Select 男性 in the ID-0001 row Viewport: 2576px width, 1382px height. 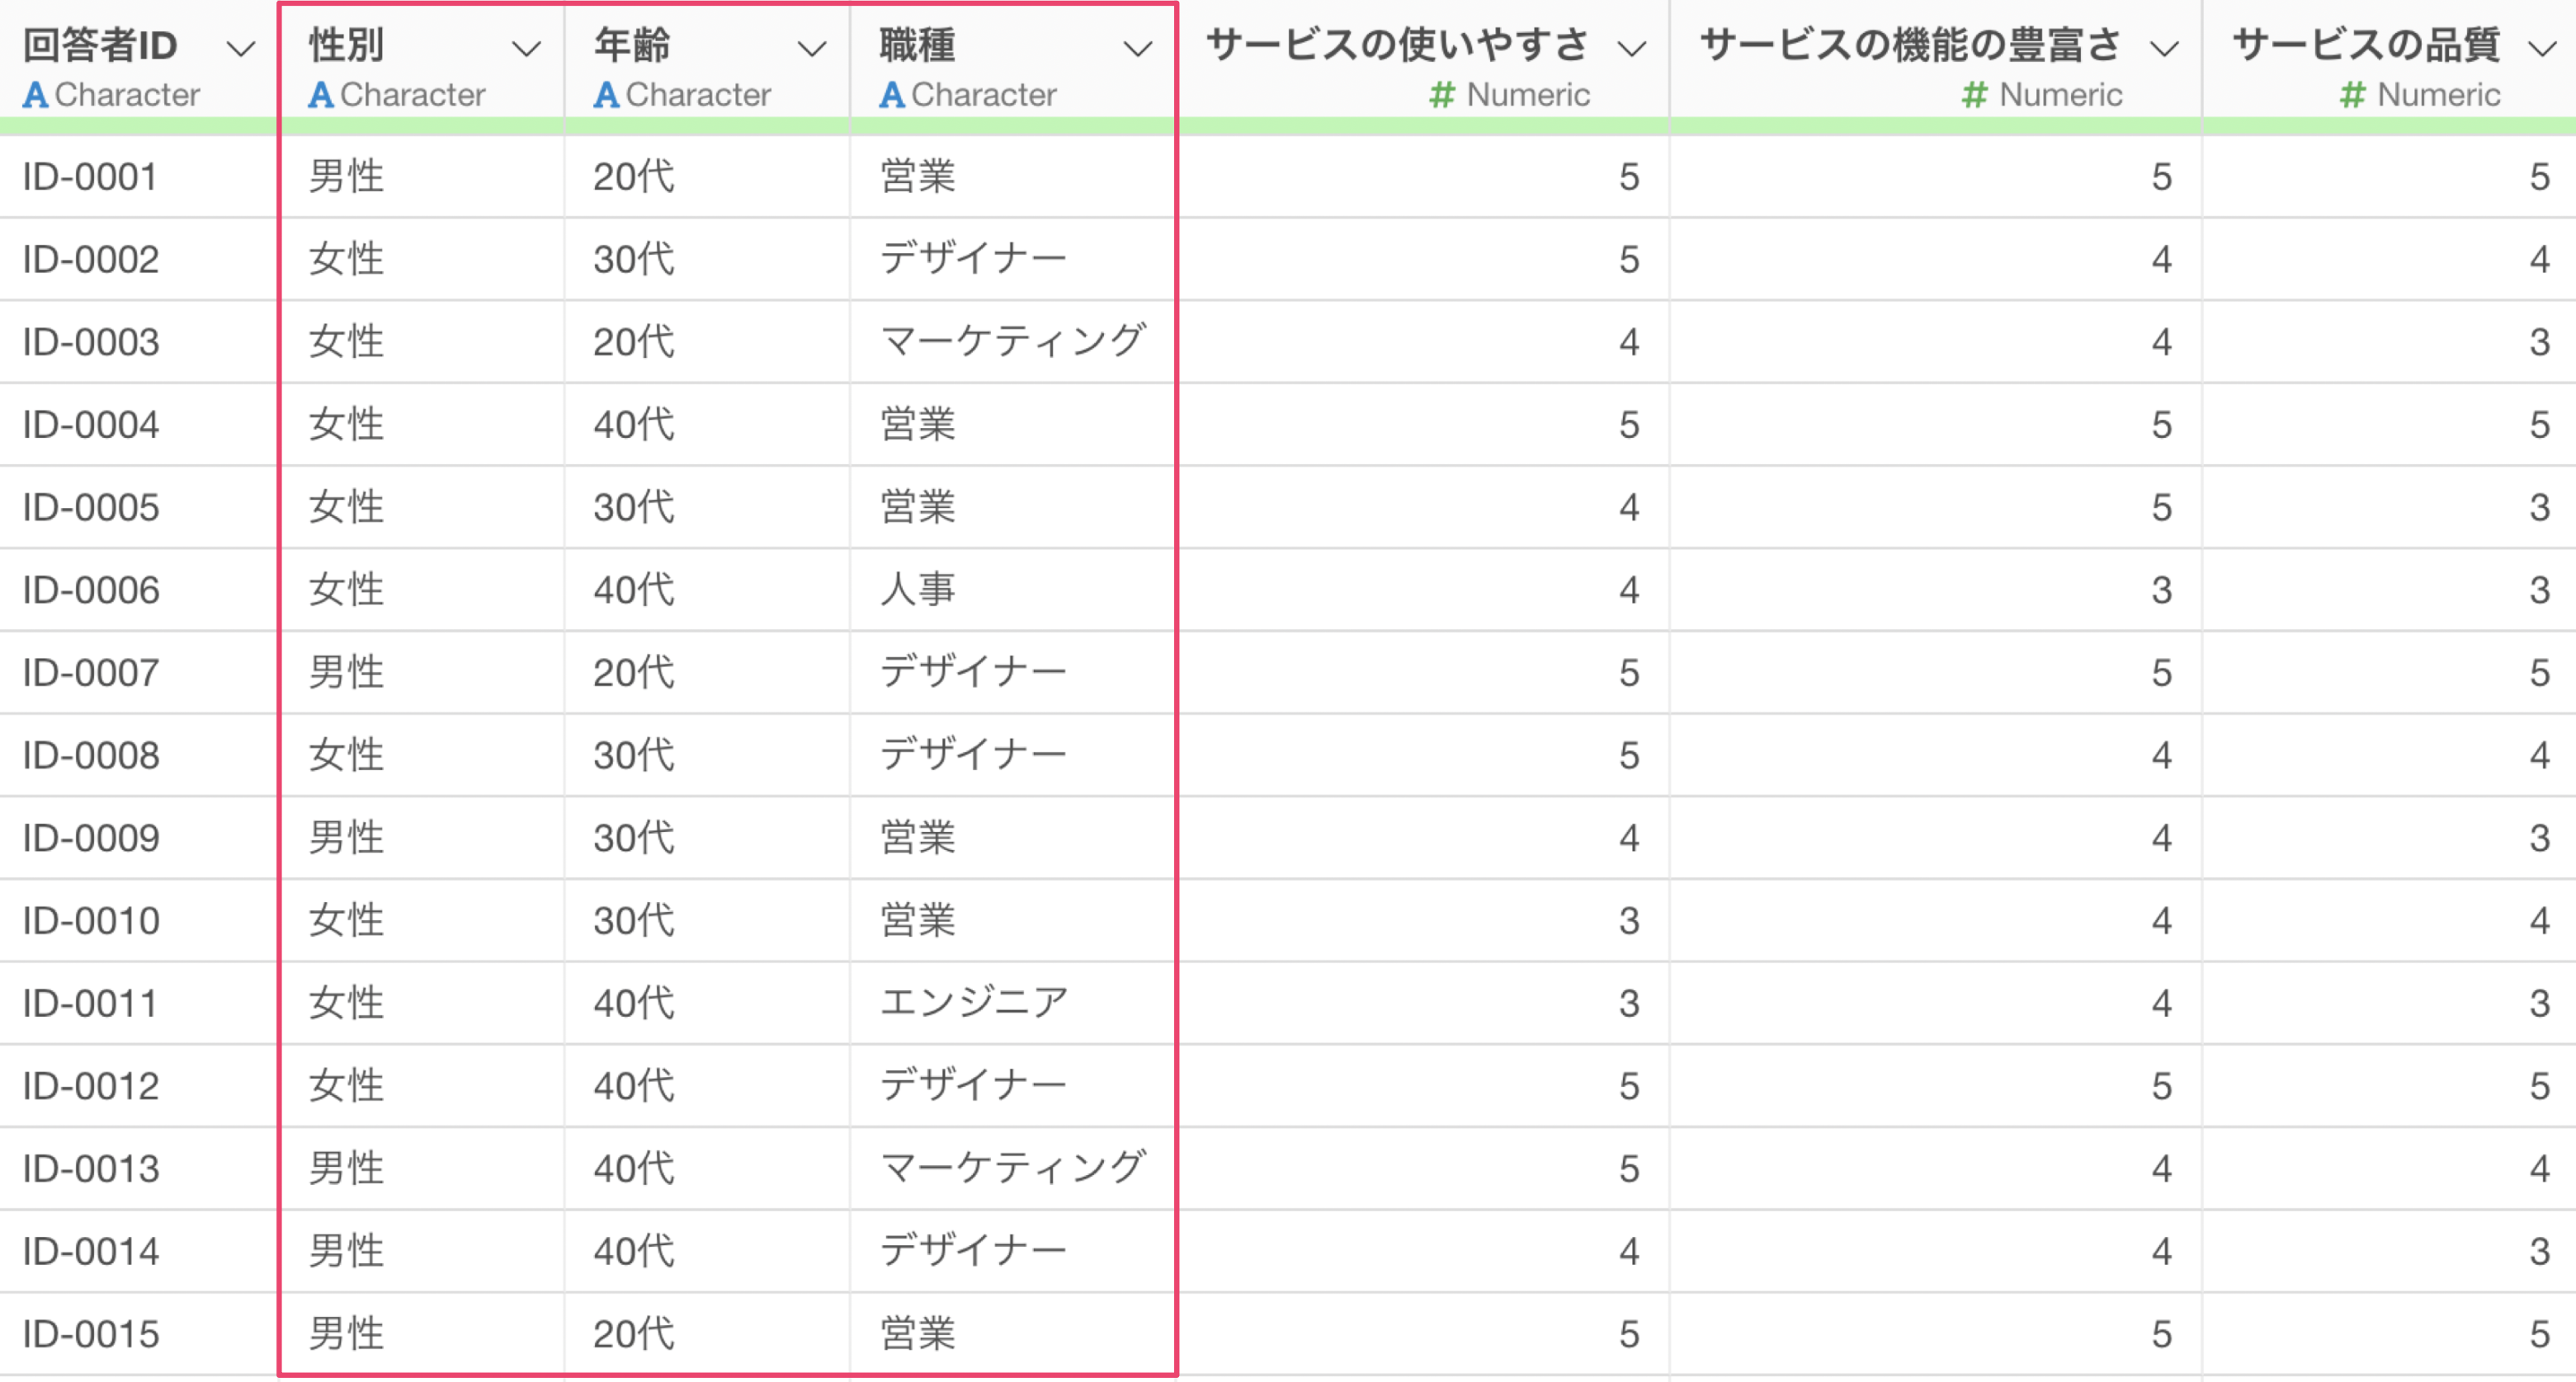(346, 176)
